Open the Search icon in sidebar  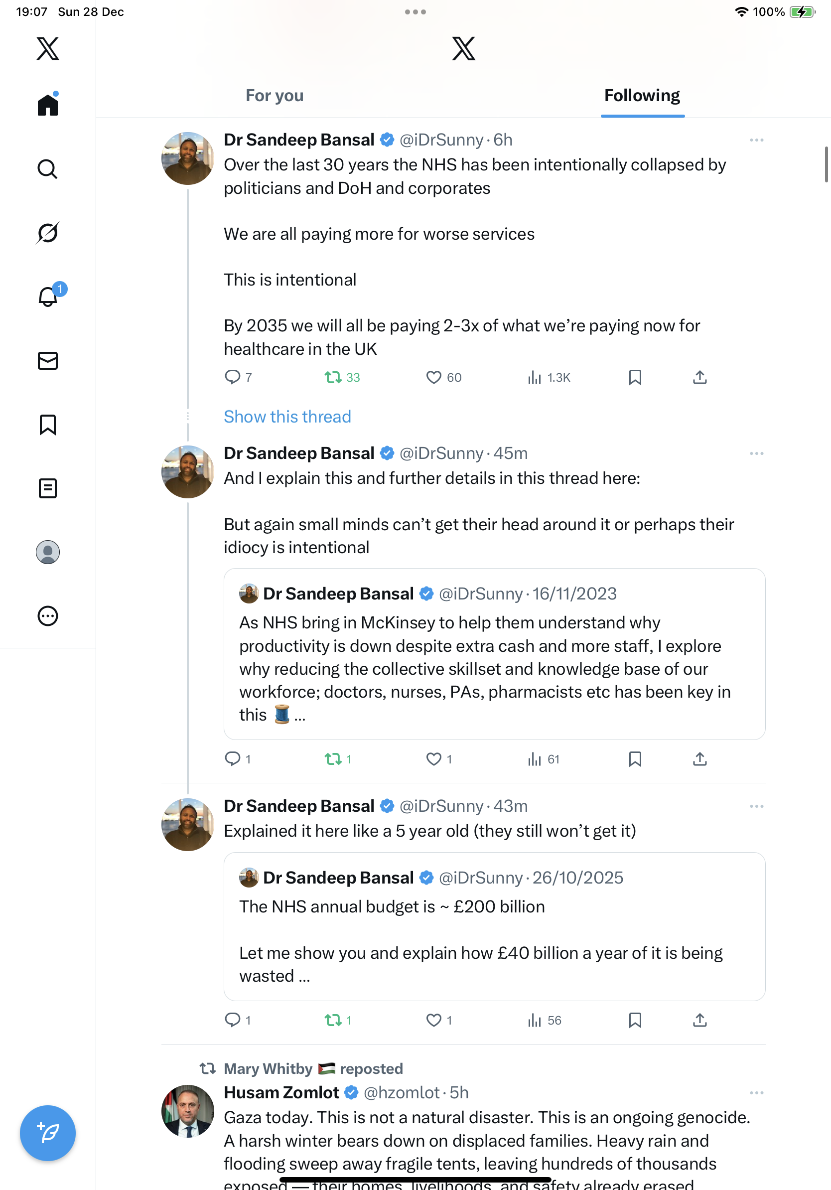coord(48,169)
